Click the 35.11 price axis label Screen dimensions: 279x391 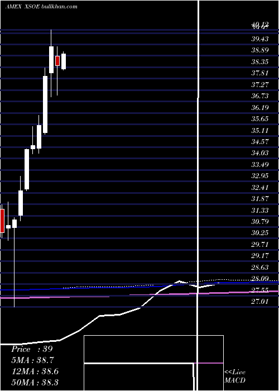click(x=260, y=130)
